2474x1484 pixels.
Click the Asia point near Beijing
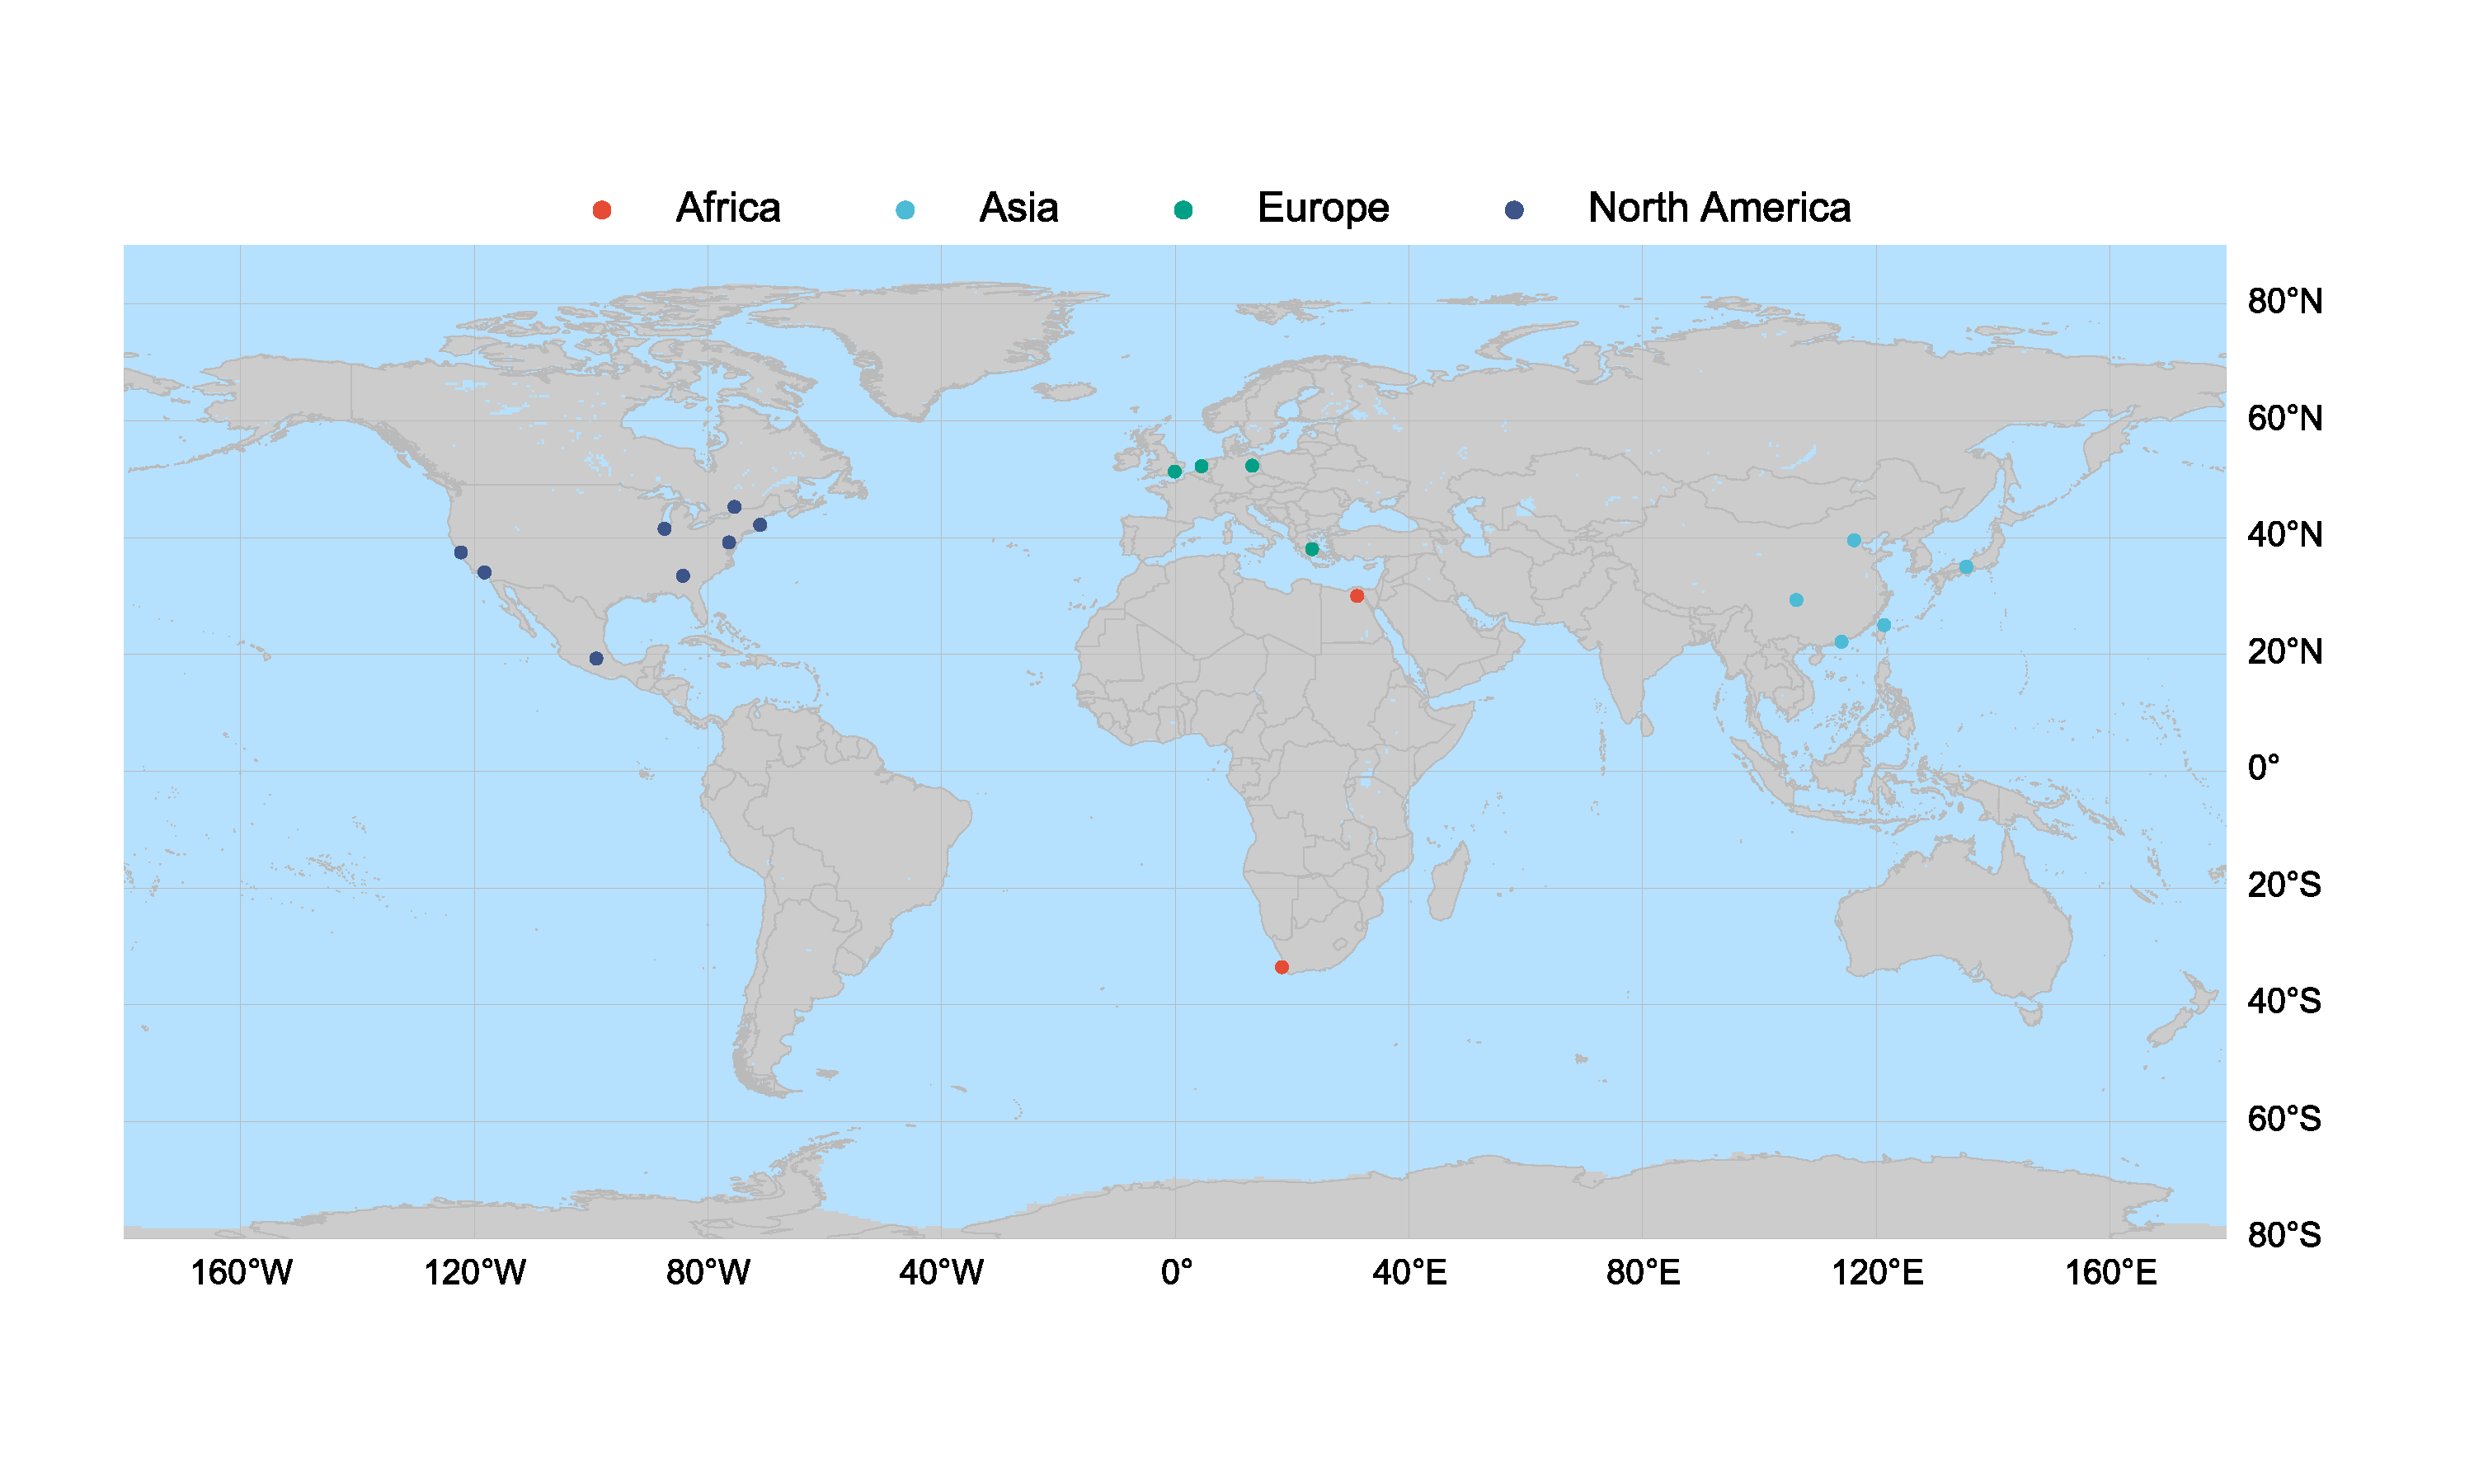[x=1854, y=540]
